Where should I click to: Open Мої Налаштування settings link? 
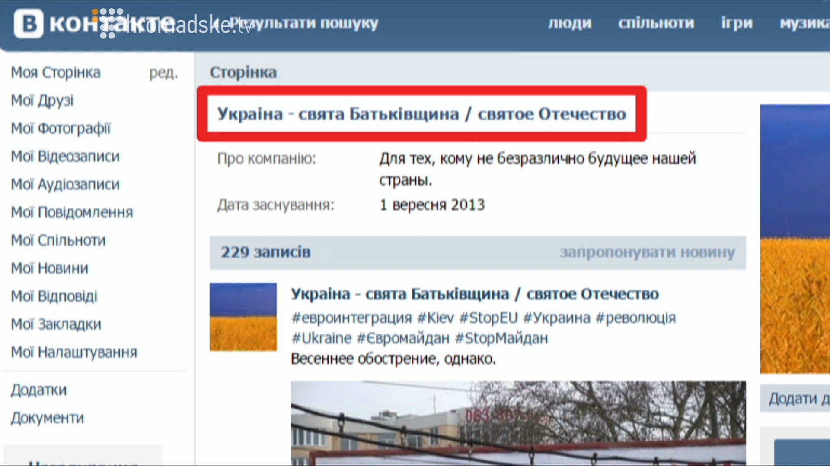click(74, 353)
